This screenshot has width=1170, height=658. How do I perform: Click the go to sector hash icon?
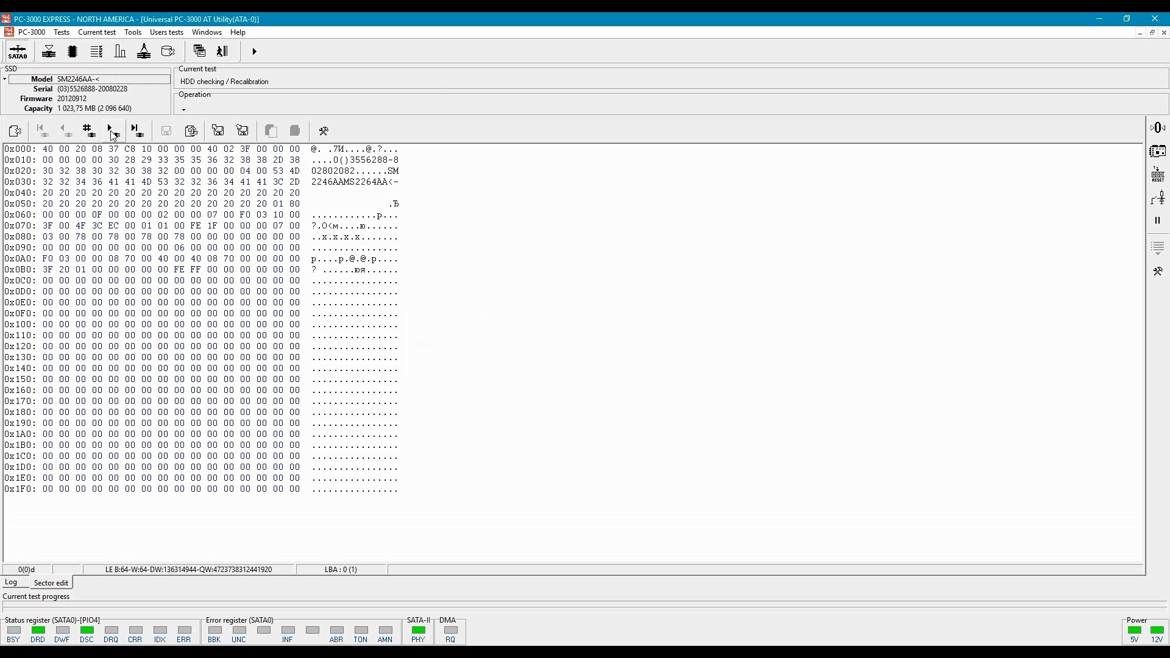pos(89,130)
